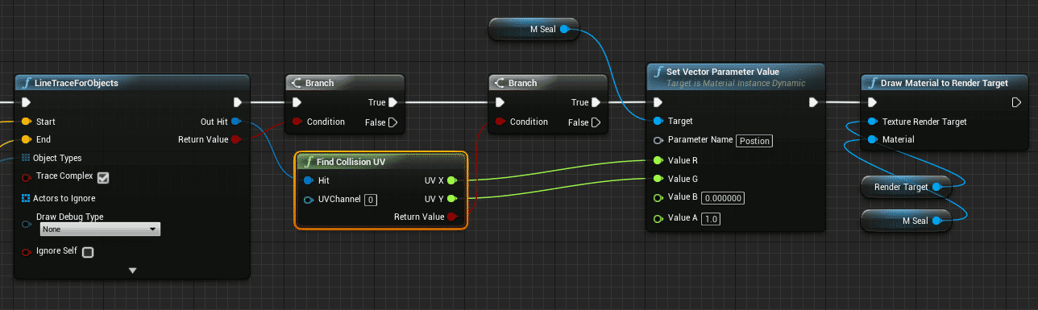Click the first Branch node's True exec pin
1038x310 pixels.
(392, 102)
